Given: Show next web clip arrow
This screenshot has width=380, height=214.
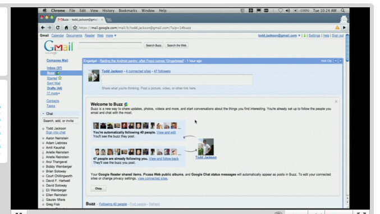Looking at the screenshot, I should coord(341,61).
